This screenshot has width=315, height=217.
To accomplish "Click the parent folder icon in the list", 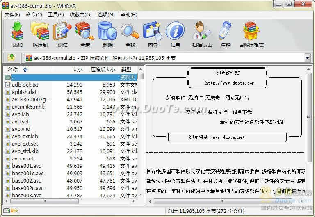I will point(7,77).
